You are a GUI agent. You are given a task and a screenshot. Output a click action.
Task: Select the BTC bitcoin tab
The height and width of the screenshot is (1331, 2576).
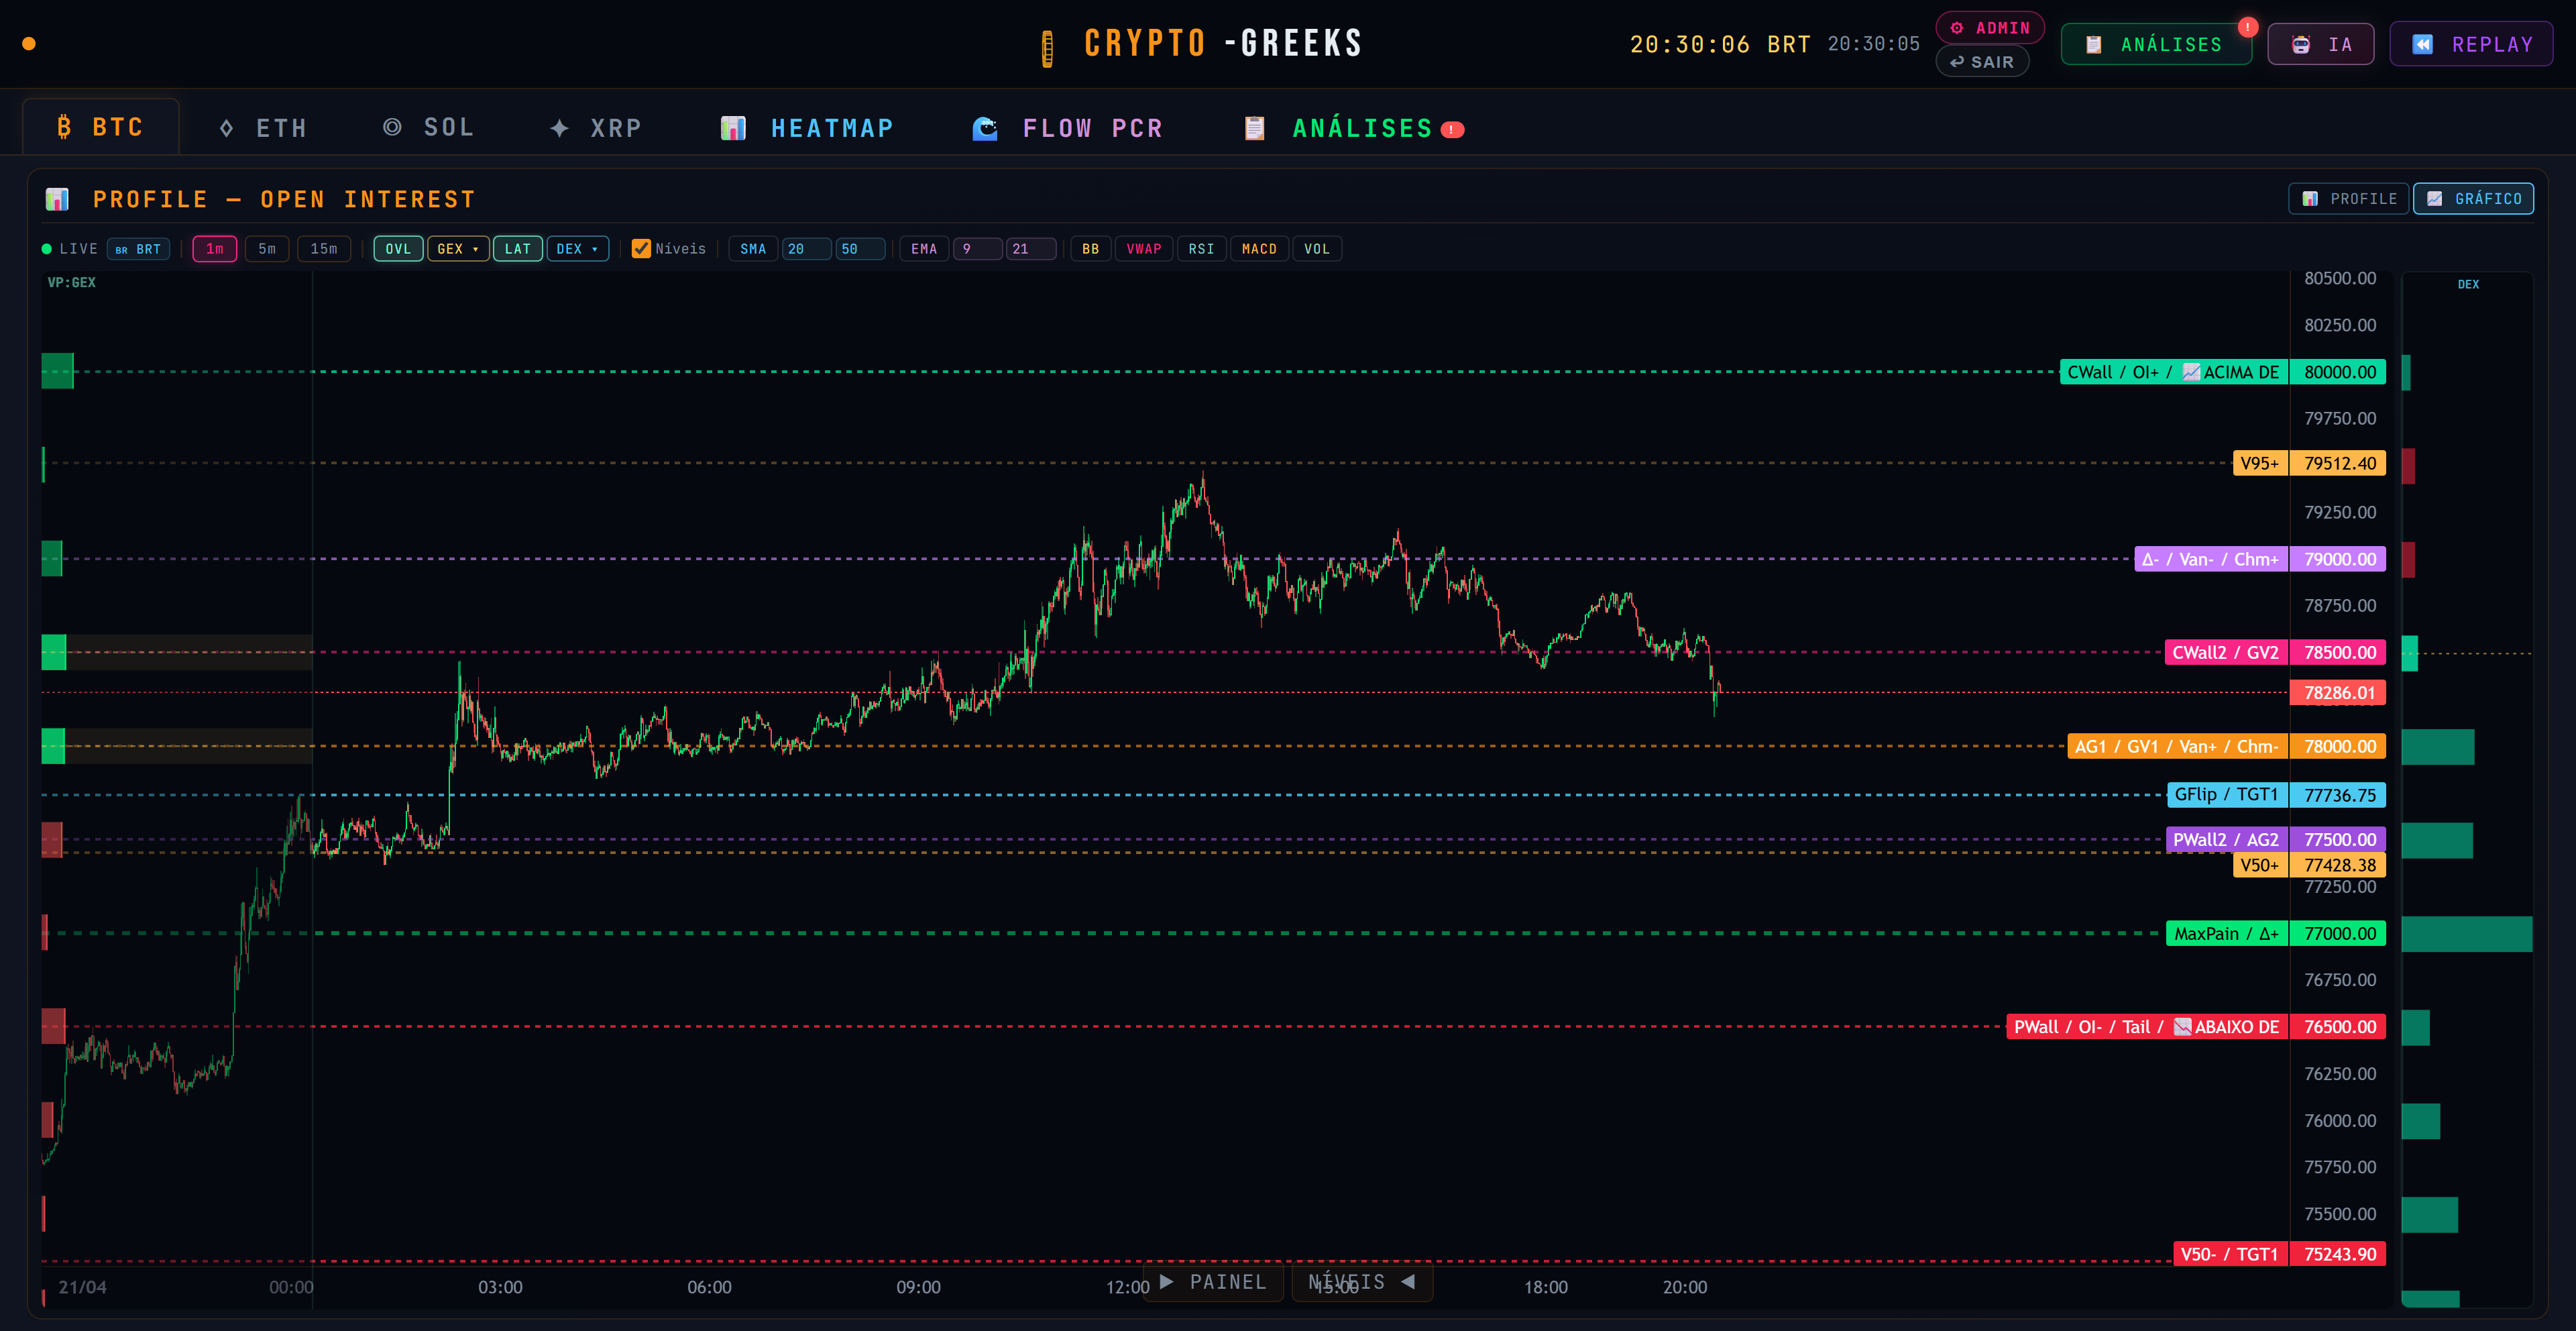coord(101,127)
